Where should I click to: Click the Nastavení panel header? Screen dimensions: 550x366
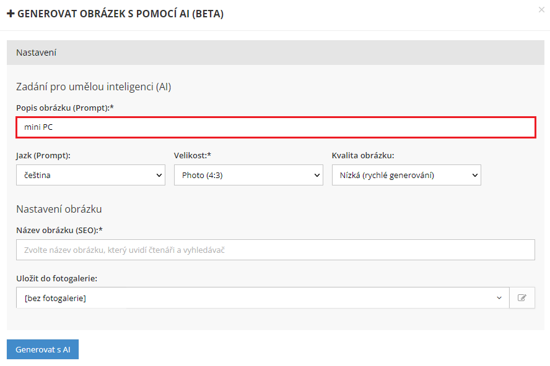(x=275, y=53)
